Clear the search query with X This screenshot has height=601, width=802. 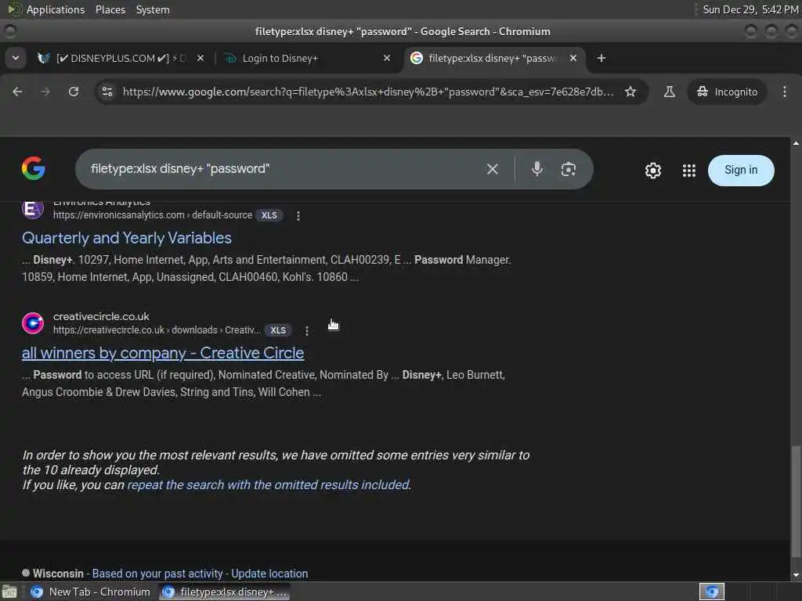(x=492, y=169)
